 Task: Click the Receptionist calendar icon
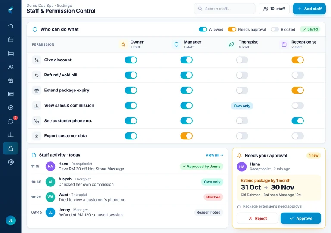(284, 44)
